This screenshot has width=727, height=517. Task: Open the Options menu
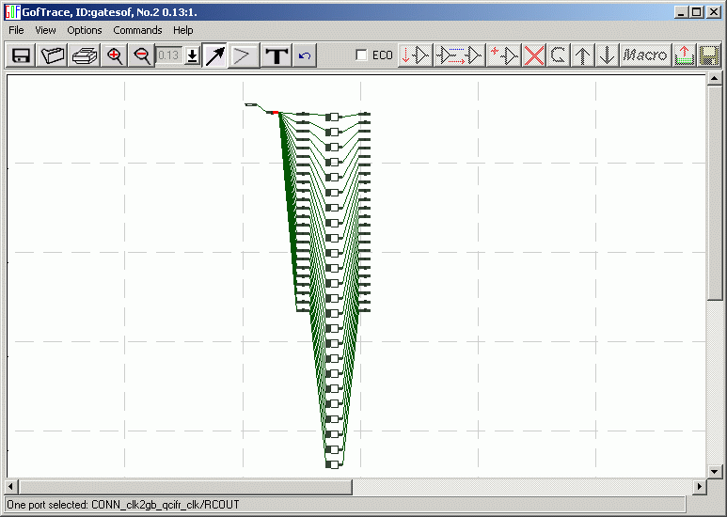pos(85,30)
